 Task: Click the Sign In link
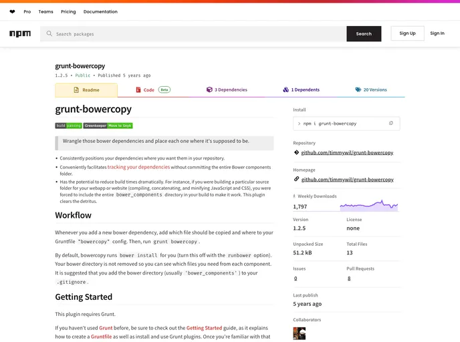click(x=437, y=33)
